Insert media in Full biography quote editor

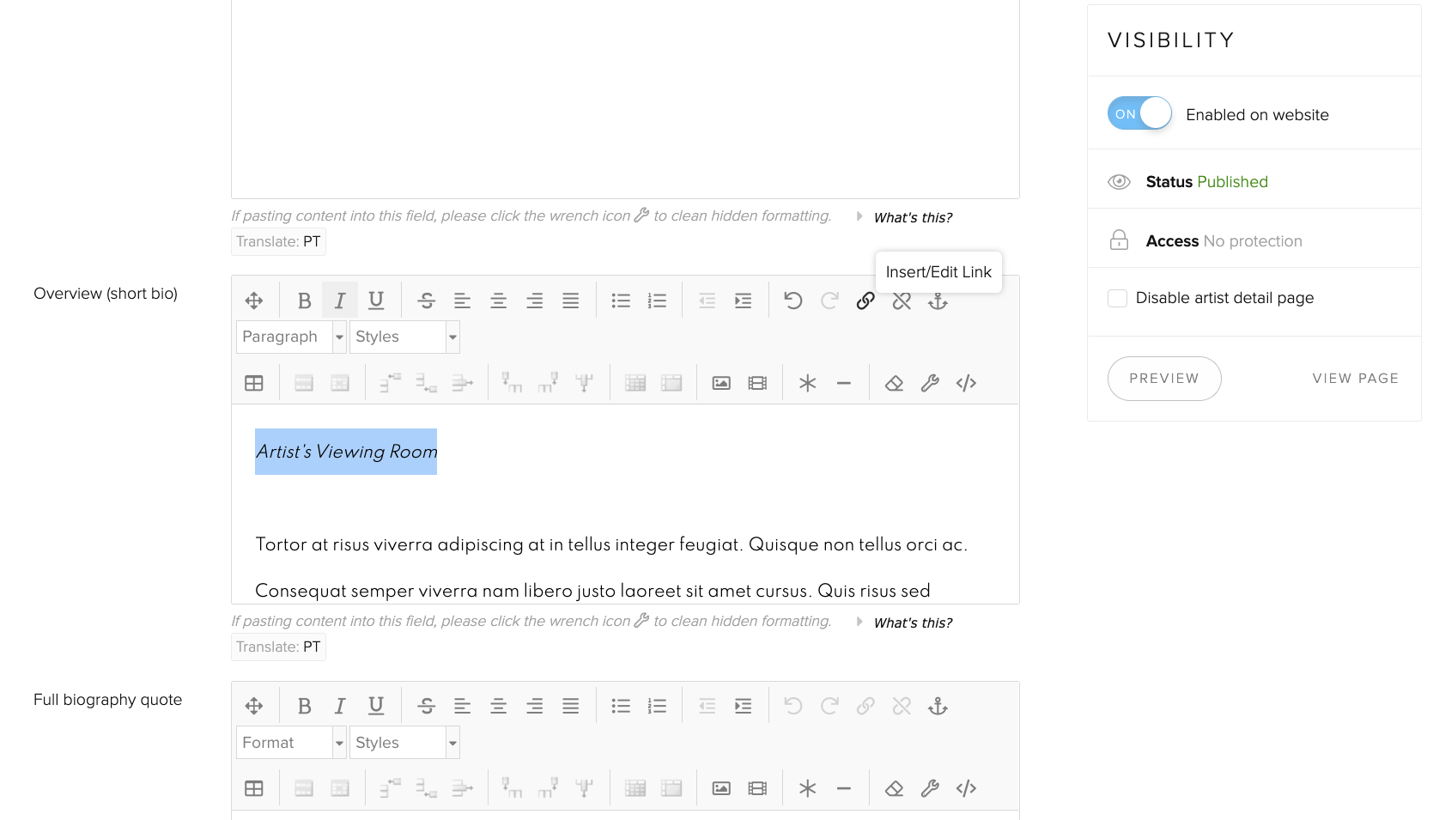(757, 788)
